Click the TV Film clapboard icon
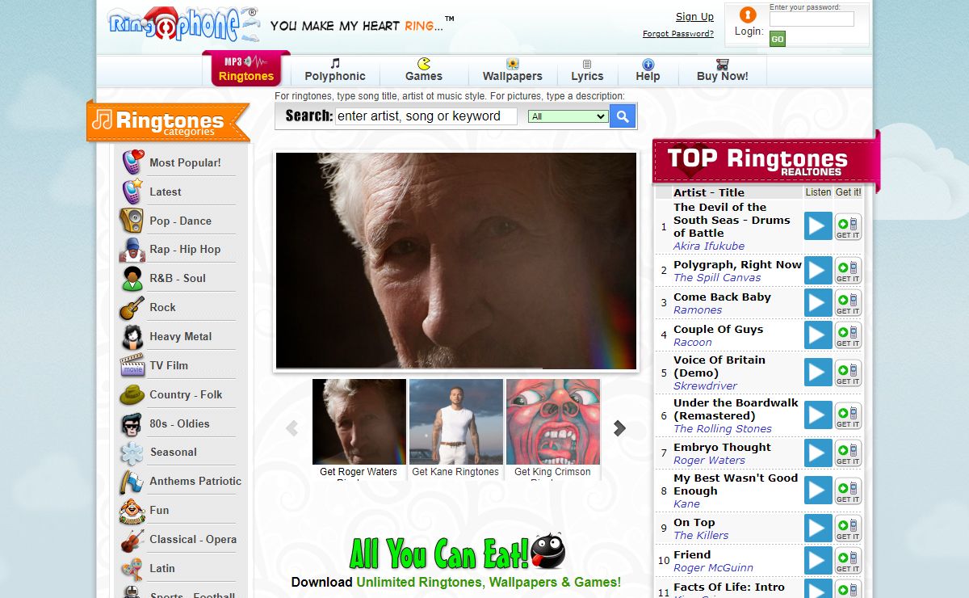The width and height of the screenshot is (969, 598). pos(132,365)
